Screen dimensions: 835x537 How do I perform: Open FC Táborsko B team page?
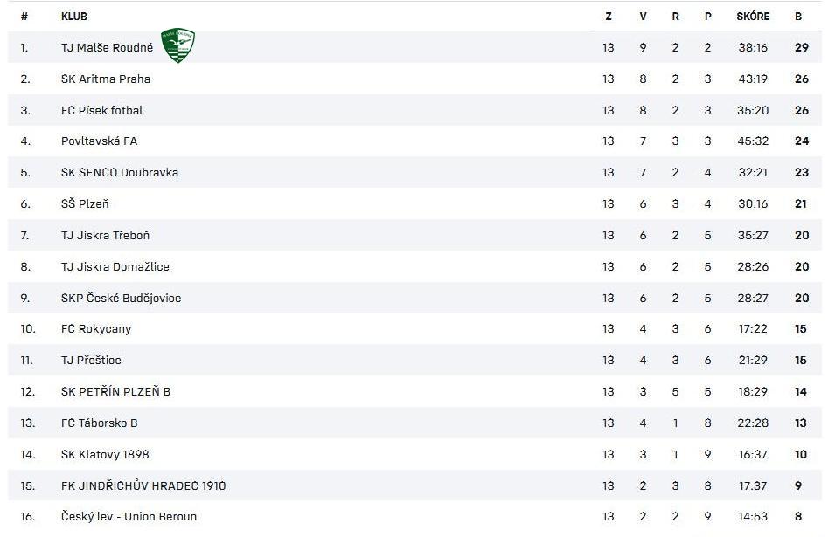pos(99,423)
